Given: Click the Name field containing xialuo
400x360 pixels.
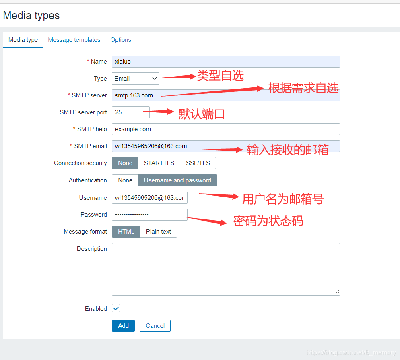Looking at the screenshot, I should pyautogui.click(x=226, y=62).
